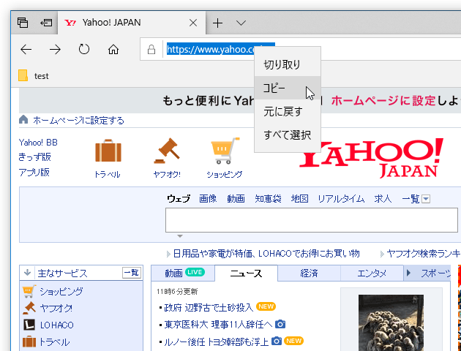Choose 切り取り from the context menu

pos(288,64)
